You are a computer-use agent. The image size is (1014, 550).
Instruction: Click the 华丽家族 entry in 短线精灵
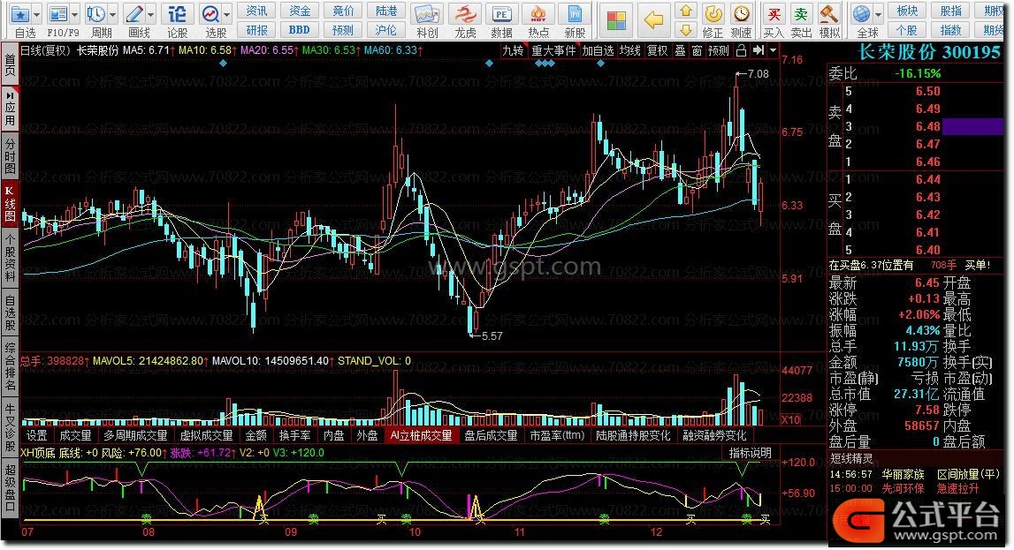click(x=903, y=474)
